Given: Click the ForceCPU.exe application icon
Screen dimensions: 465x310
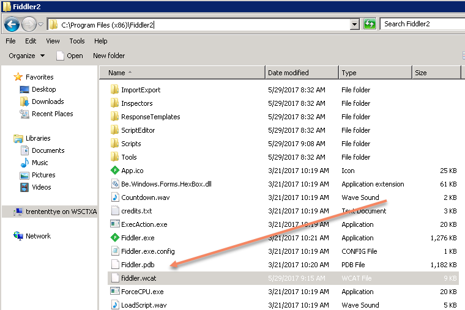Looking at the screenshot, I should tap(114, 292).
